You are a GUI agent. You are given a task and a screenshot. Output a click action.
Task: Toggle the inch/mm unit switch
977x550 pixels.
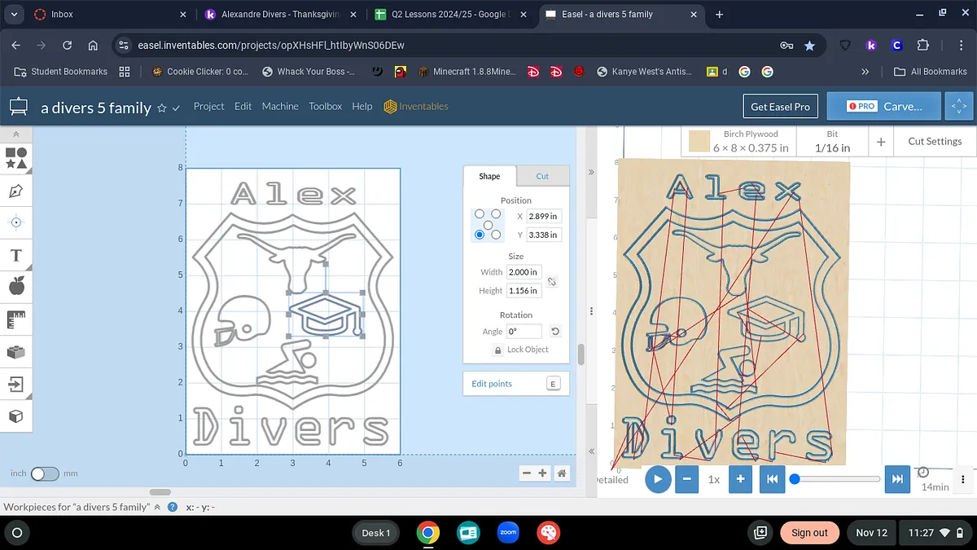click(45, 473)
